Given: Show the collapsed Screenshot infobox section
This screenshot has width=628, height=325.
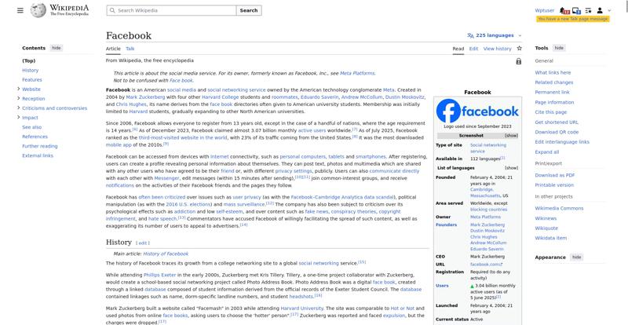Looking at the screenshot, I should pos(511,135).
